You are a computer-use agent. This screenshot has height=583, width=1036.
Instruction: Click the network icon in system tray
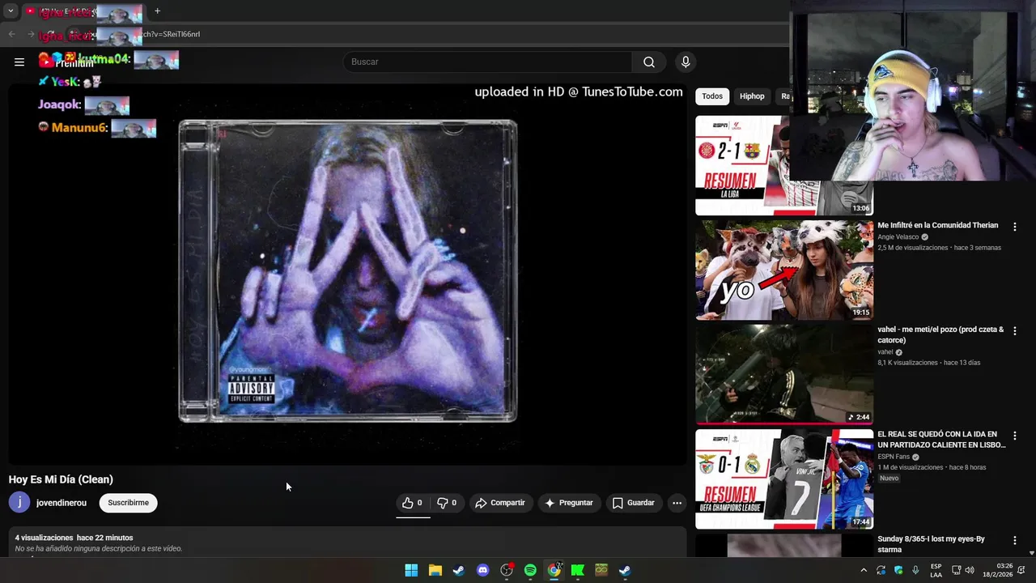tap(955, 570)
